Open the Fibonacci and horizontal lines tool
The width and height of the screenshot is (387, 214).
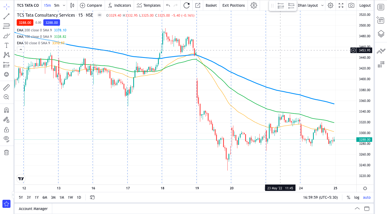point(6,26)
